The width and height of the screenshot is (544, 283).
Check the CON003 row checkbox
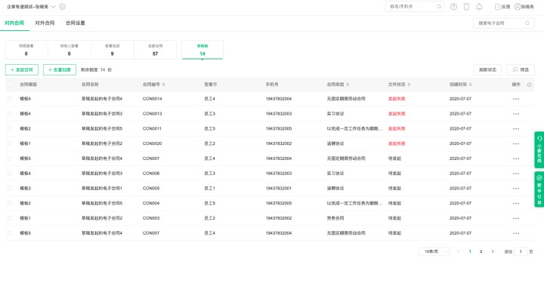coord(10,218)
